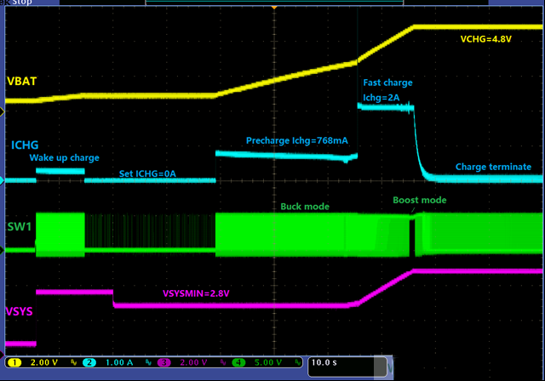Click the Boost mode annotation
Viewport: 545px width, 381px height.
tap(420, 200)
